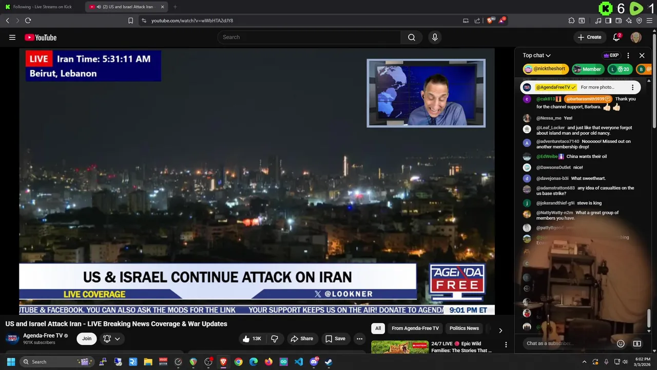Click the Windows taskbar Search box

coord(57,362)
